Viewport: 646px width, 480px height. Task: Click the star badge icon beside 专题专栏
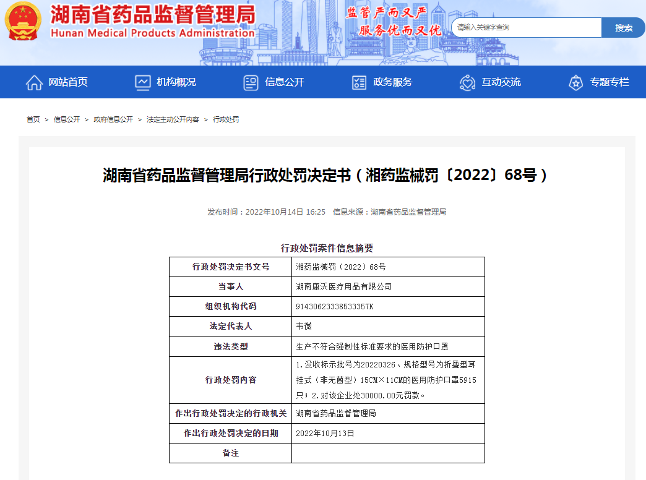pos(575,82)
